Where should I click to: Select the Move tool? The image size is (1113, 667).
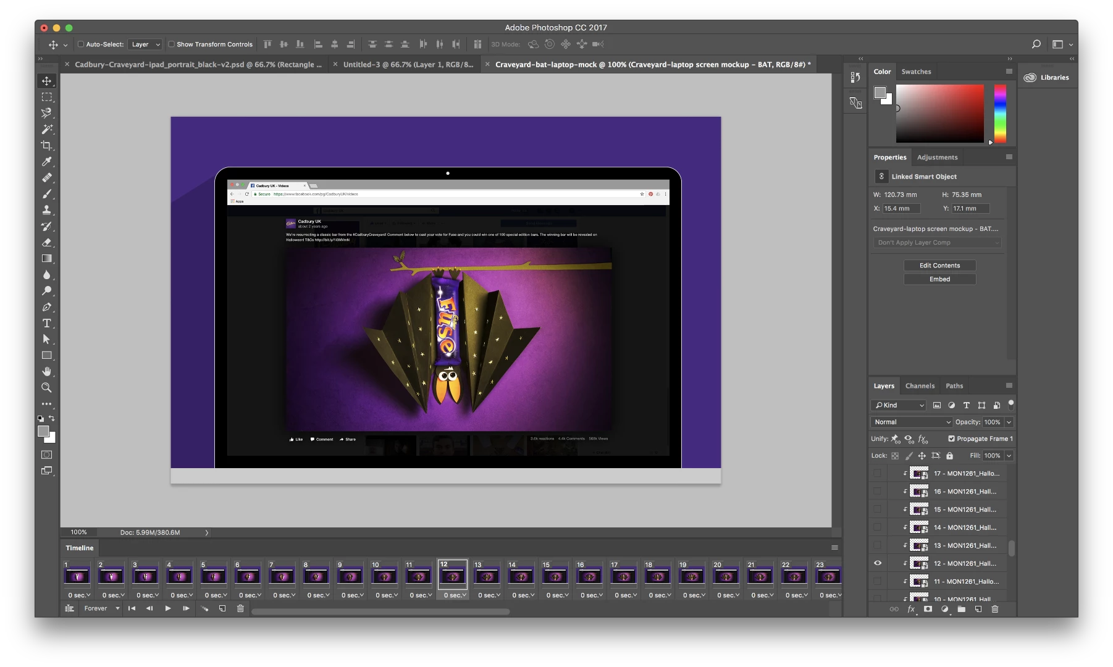[46, 81]
